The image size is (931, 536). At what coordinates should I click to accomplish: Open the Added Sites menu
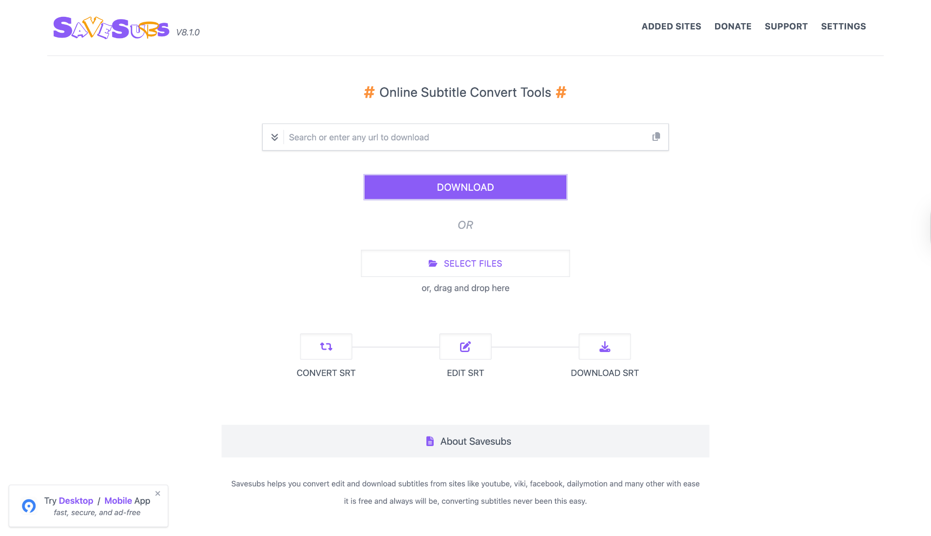[671, 26]
